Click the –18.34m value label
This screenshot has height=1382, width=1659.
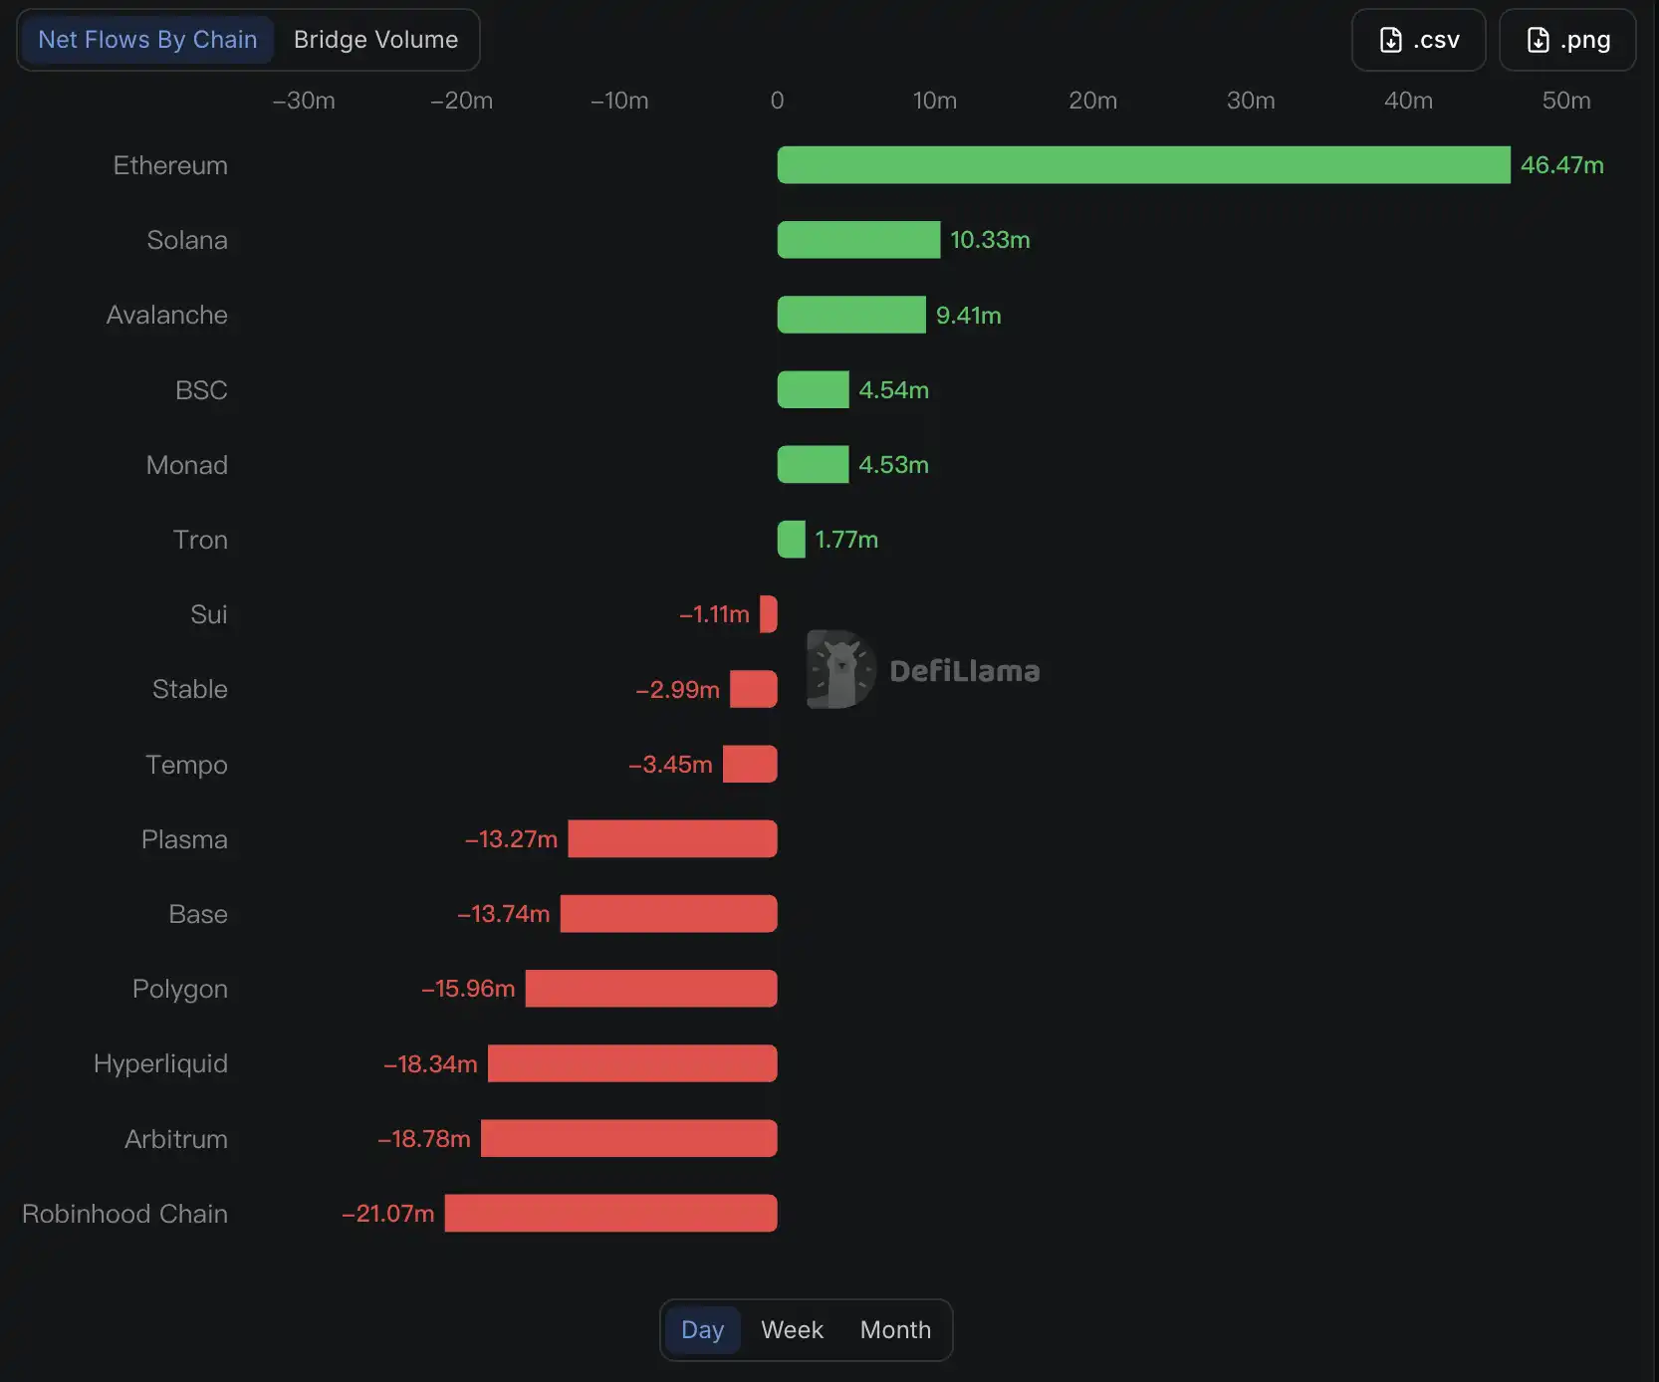coord(430,1063)
